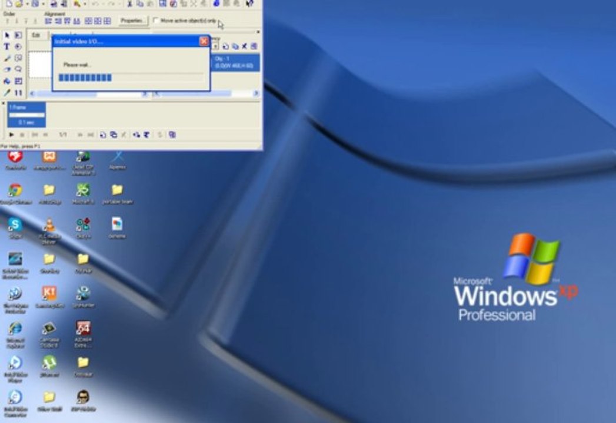Image resolution: width=616 pixels, height=423 pixels.
Task: Select the Paint Brush tool
Action: (6, 58)
